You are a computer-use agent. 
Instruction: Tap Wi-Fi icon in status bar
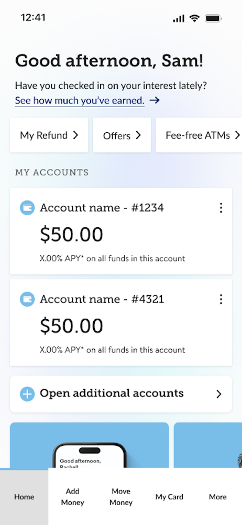[194, 18]
